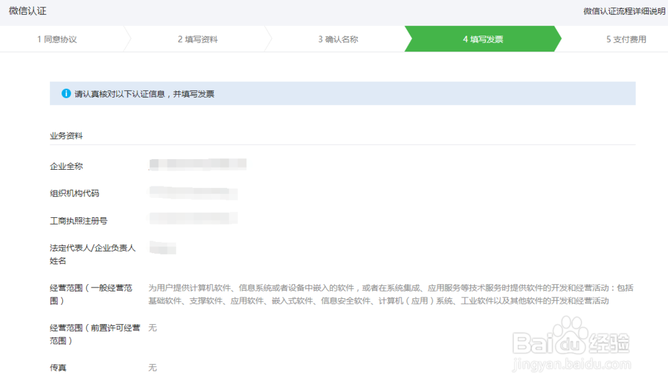The height and width of the screenshot is (387, 668).
Task: Click the 经营范围（一般经营范围）label
Action: (x=91, y=294)
